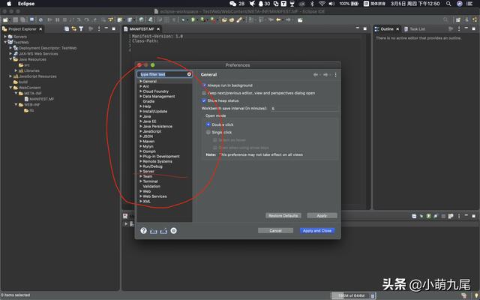The width and height of the screenshot is (480, 300).
Task: Click the export preferences icon
Action: tap(163, 231)
